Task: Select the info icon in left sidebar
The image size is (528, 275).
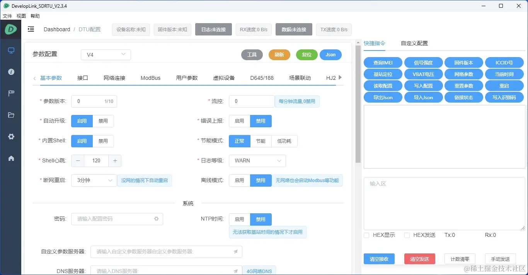Action: coord(10,71)
